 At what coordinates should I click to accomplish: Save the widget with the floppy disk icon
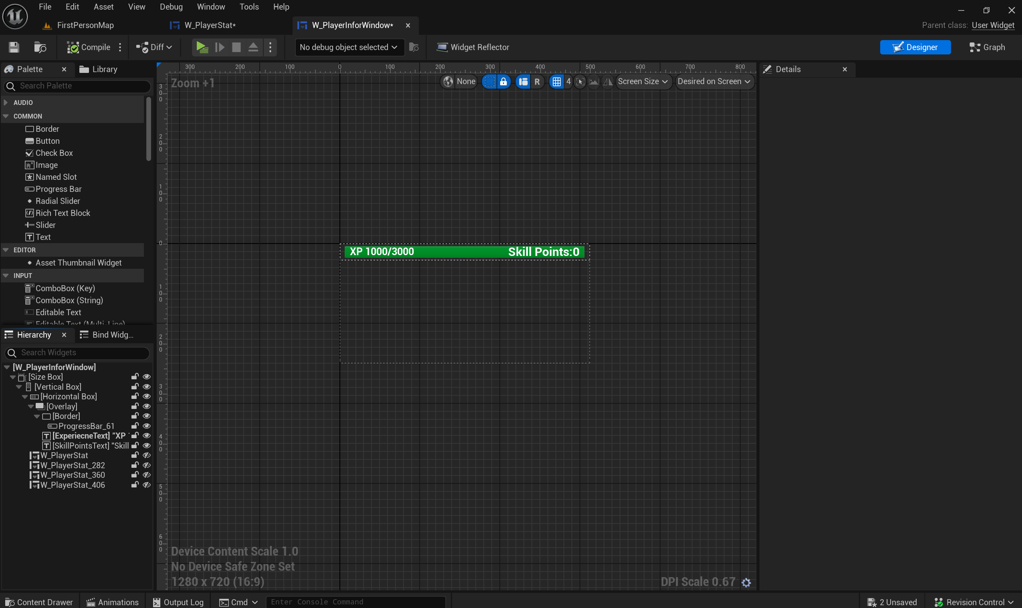14,48
